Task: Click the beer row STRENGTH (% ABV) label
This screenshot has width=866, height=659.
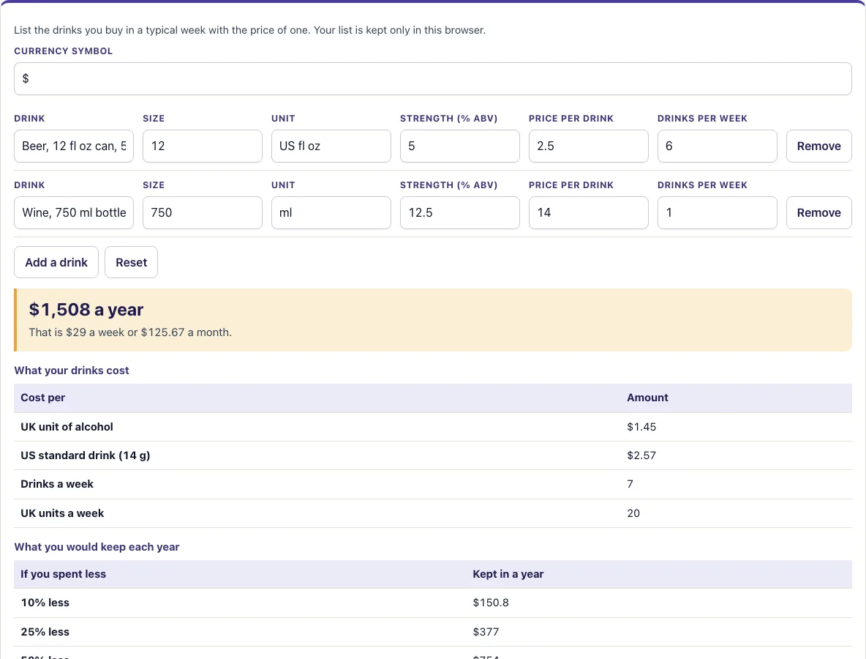Action: (x=448, y=119)
